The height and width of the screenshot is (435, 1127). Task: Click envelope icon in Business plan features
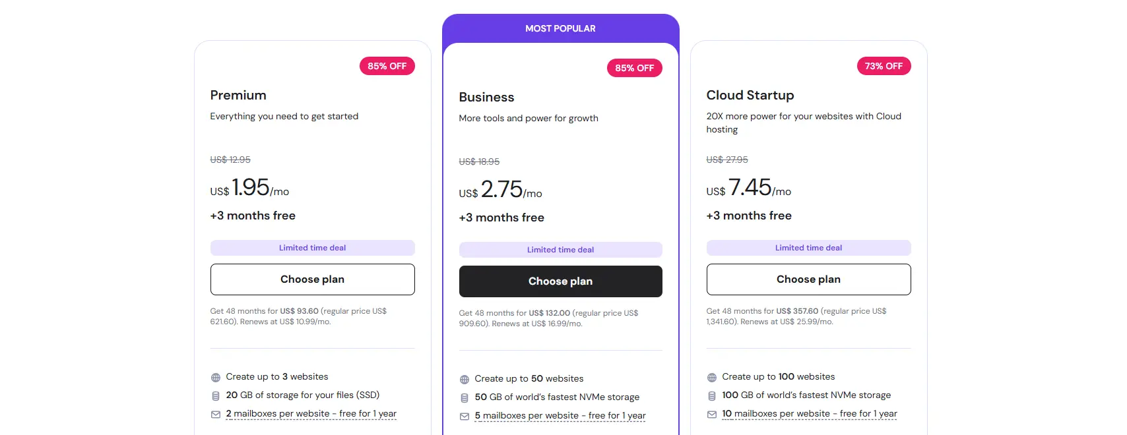tap(465, 417)
